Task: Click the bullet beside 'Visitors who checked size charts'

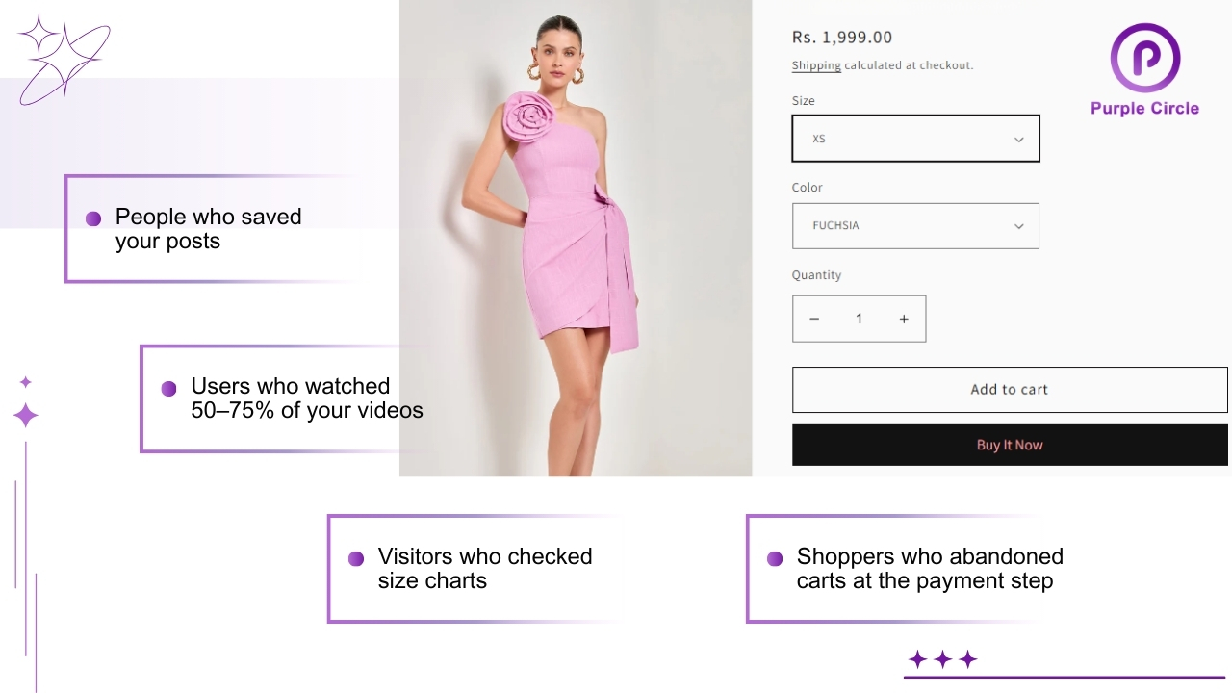Action: [356, 558]
